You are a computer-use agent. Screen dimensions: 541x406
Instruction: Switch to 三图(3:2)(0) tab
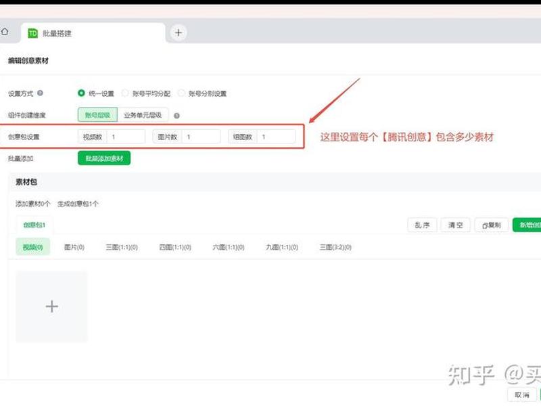(335, 247)
